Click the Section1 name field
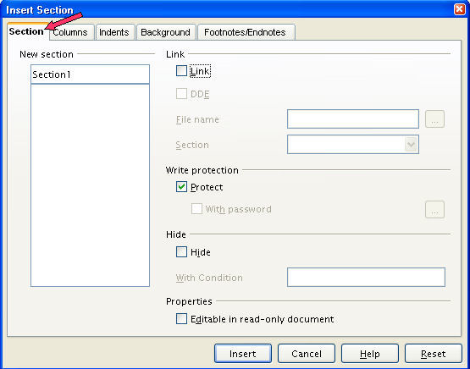 (x=90, y=74)
